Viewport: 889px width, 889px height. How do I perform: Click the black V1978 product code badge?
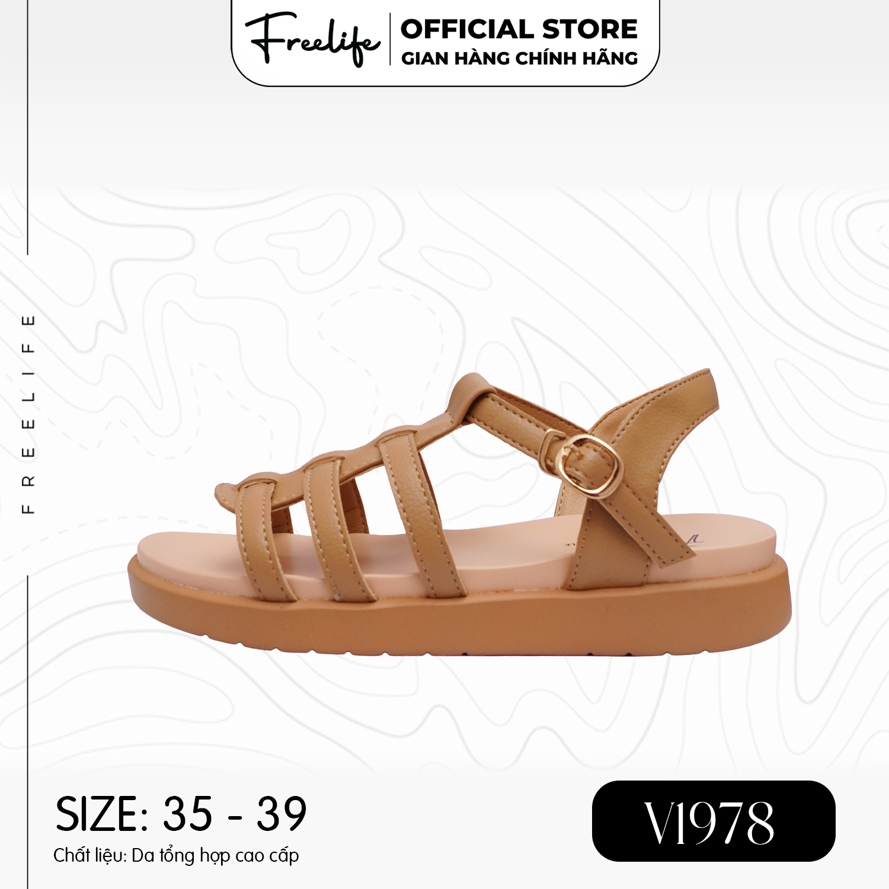(714, 821)
